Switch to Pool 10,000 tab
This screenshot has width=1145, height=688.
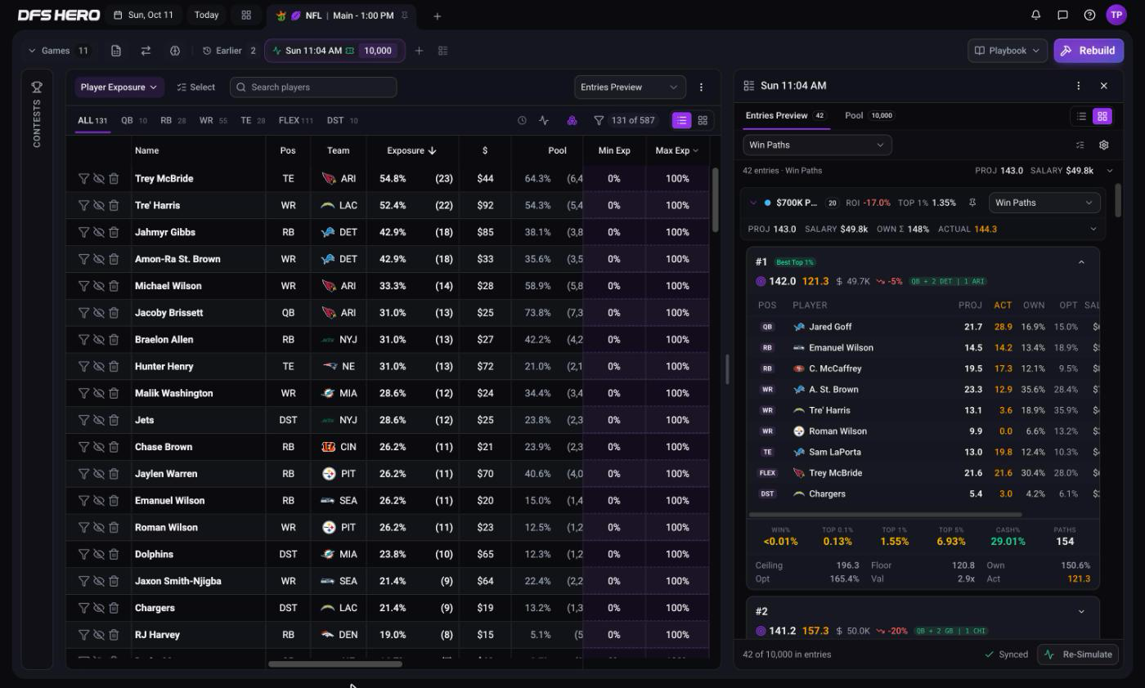pyautogui.click(x=869, y=115)
